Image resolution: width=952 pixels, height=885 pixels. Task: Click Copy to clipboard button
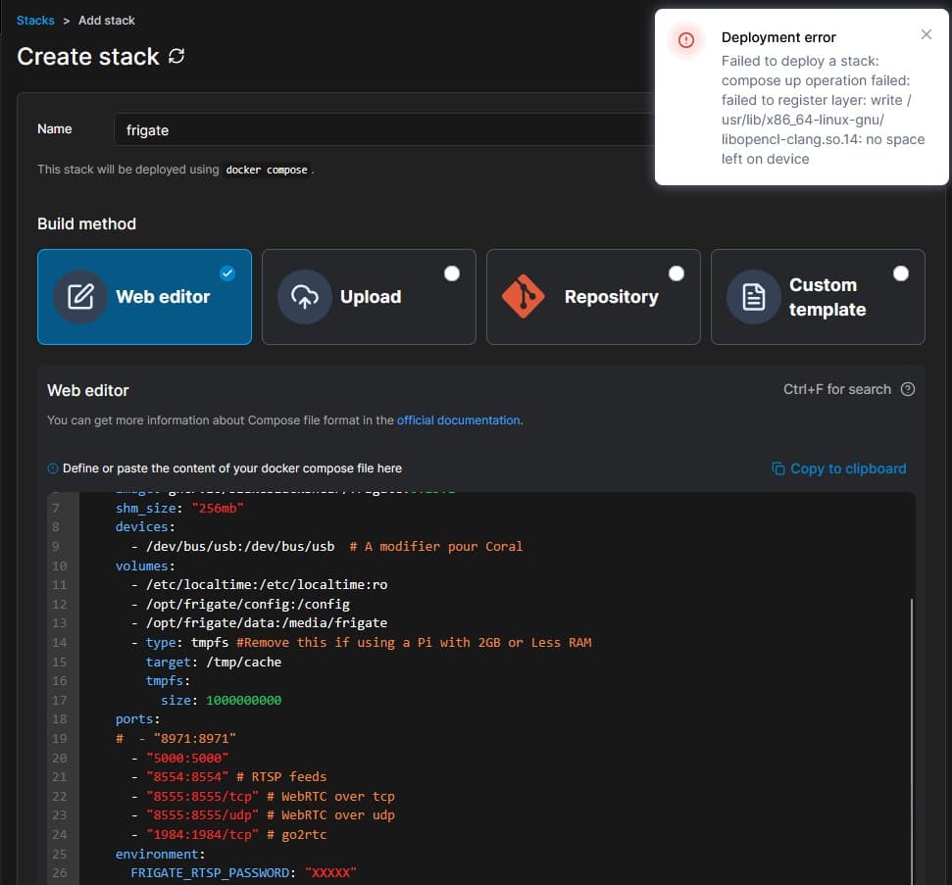pyautogui.click(x=839, y=468)
